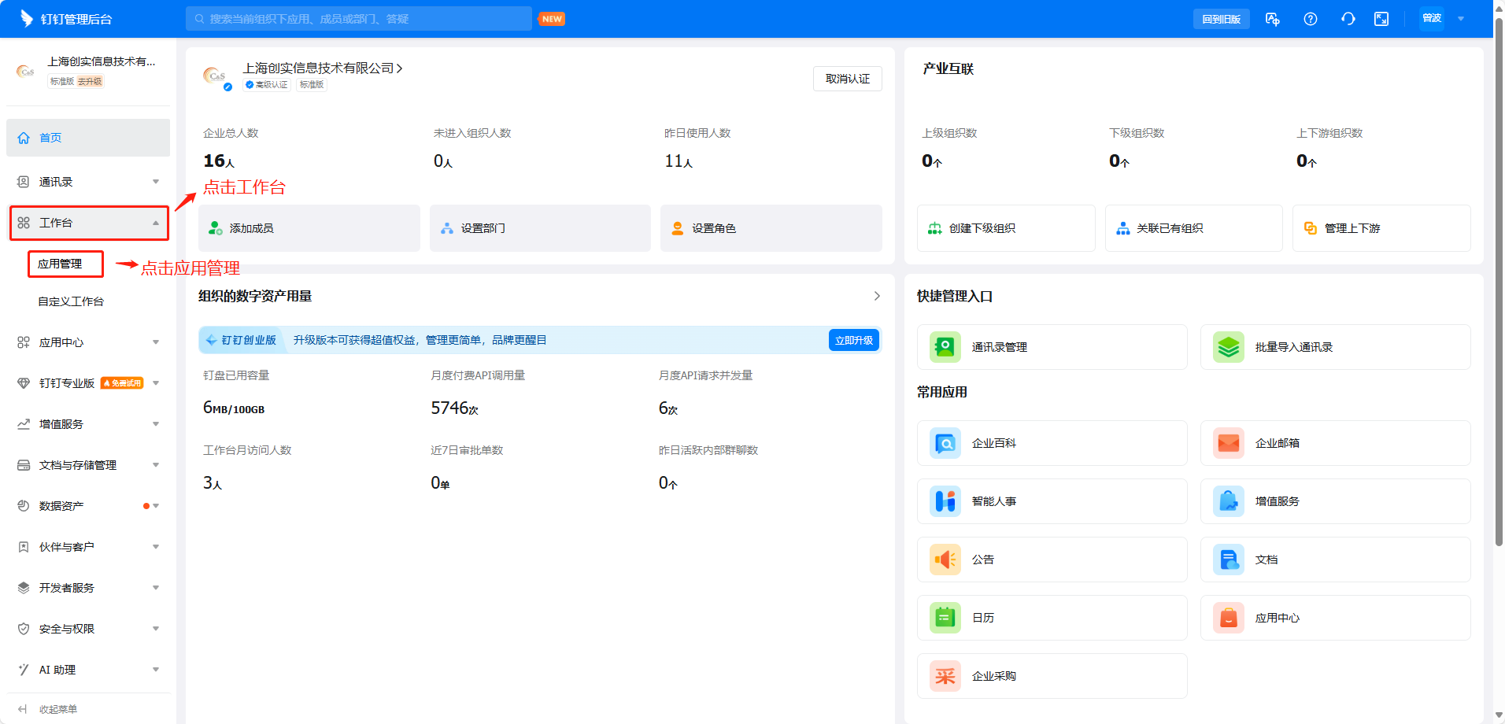Viewport: 1505px width, 724px height.
Task: Open the translate language icon in header
Action: (x=1272, y=19)
